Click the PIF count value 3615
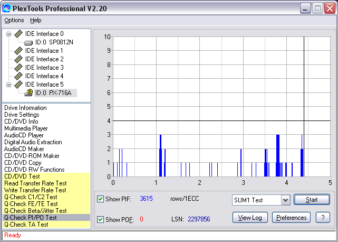The width and height of the screenshot is (338, 242). pos(146,199)
